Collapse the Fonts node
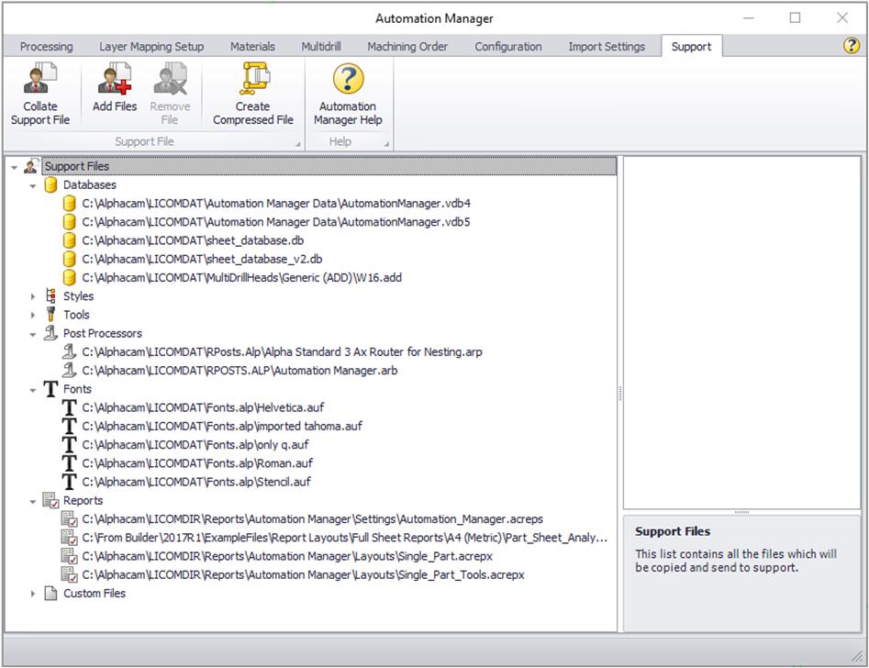The height and width of the screenshot is (668, 869). 33,390
